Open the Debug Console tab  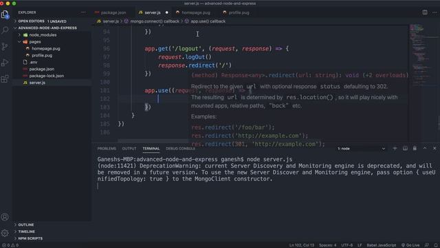pyautogui.click(x=180, y=149)
